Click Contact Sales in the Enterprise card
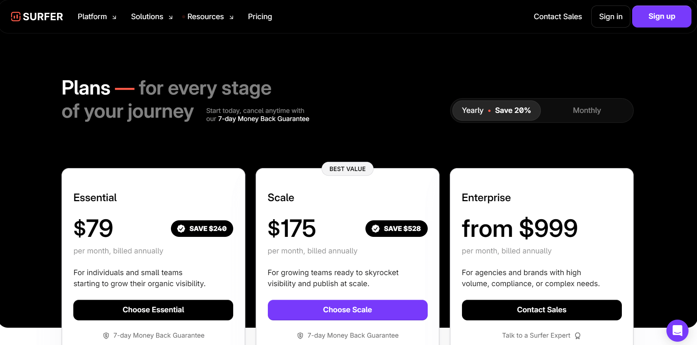Image resolution: width=697 pixels, height=345 pixels. 542,310
